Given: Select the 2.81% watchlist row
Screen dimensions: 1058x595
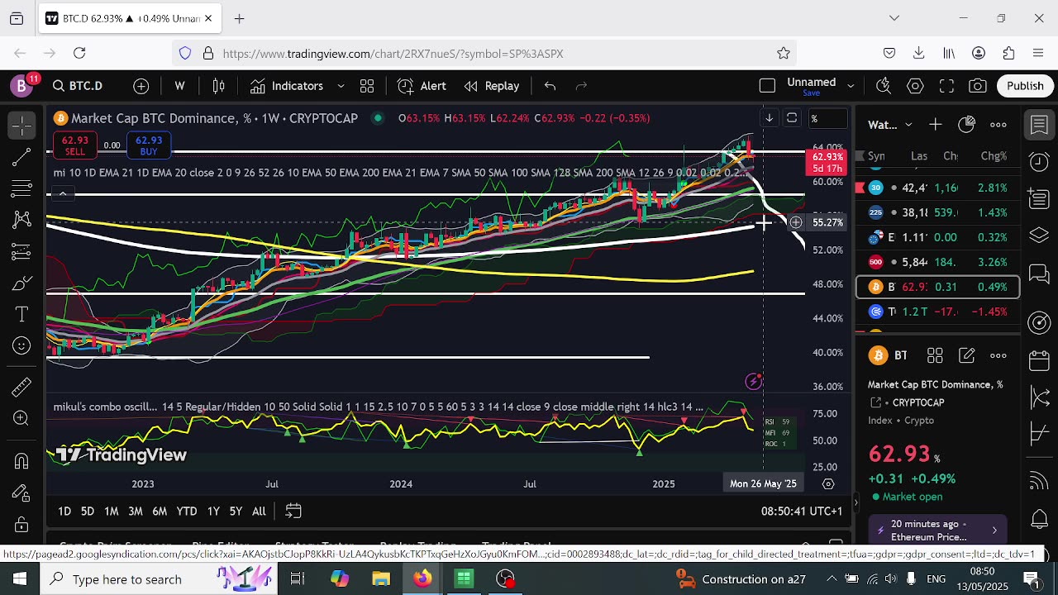Looking at the screenshot, I should coord(938,188).
